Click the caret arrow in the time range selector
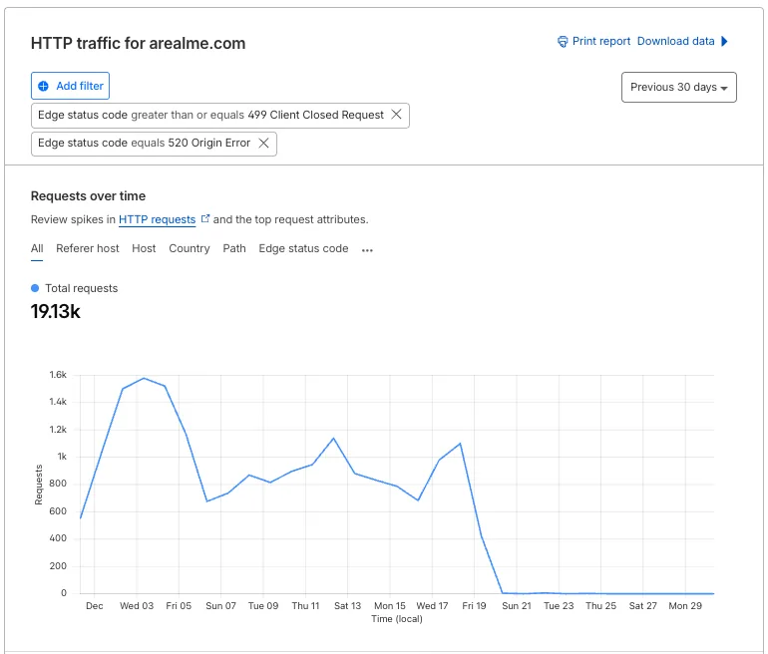The image size is (768, 654). pos(724,88)
